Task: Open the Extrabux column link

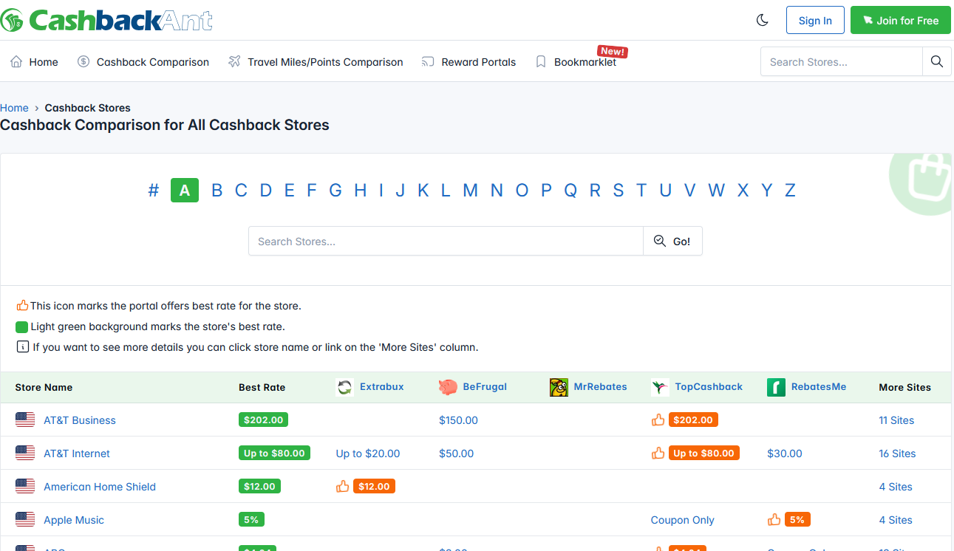Action: [x=382, y=387]
